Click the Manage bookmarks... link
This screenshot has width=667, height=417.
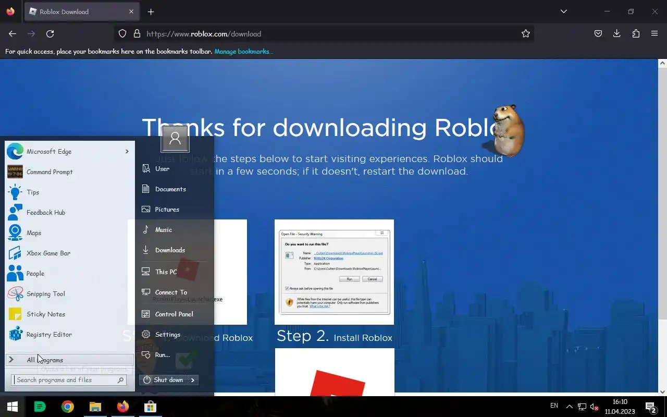click(x=243, y=51)
